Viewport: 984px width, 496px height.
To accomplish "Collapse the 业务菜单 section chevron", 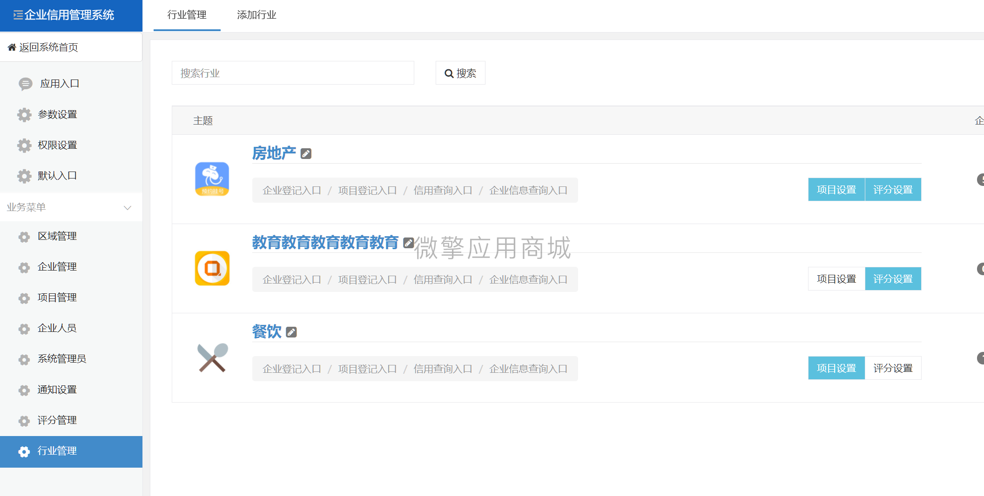I will (128, 208).
